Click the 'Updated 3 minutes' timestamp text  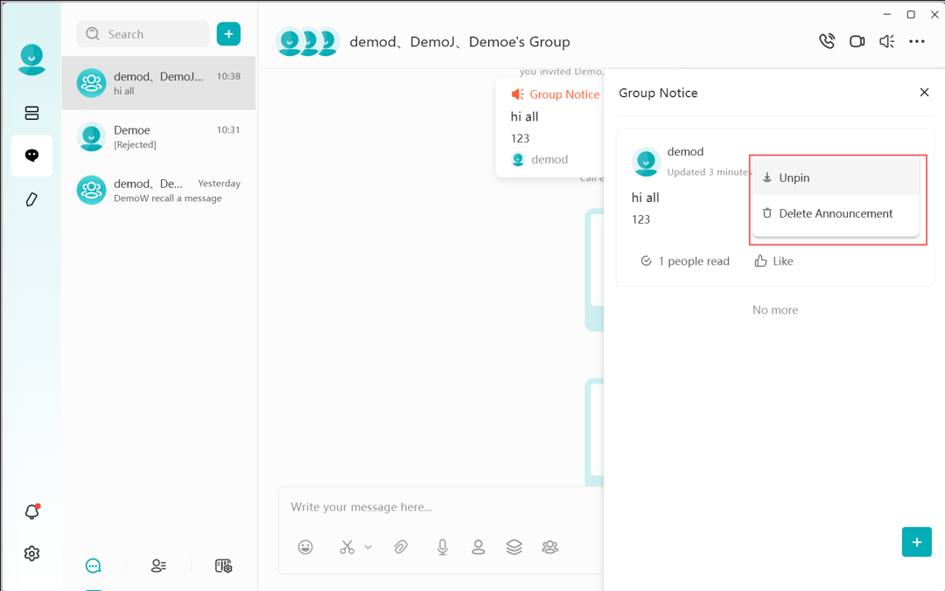[710, 171]
